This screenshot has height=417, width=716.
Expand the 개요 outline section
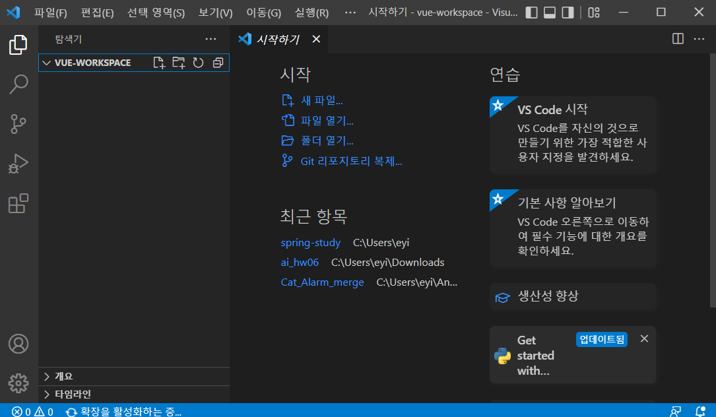click(134, 376)
